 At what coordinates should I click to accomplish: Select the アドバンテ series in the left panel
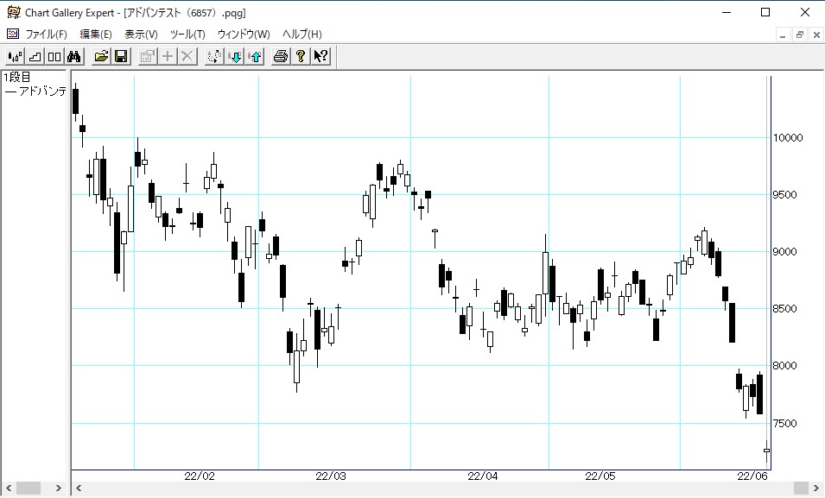click(36, 91)
